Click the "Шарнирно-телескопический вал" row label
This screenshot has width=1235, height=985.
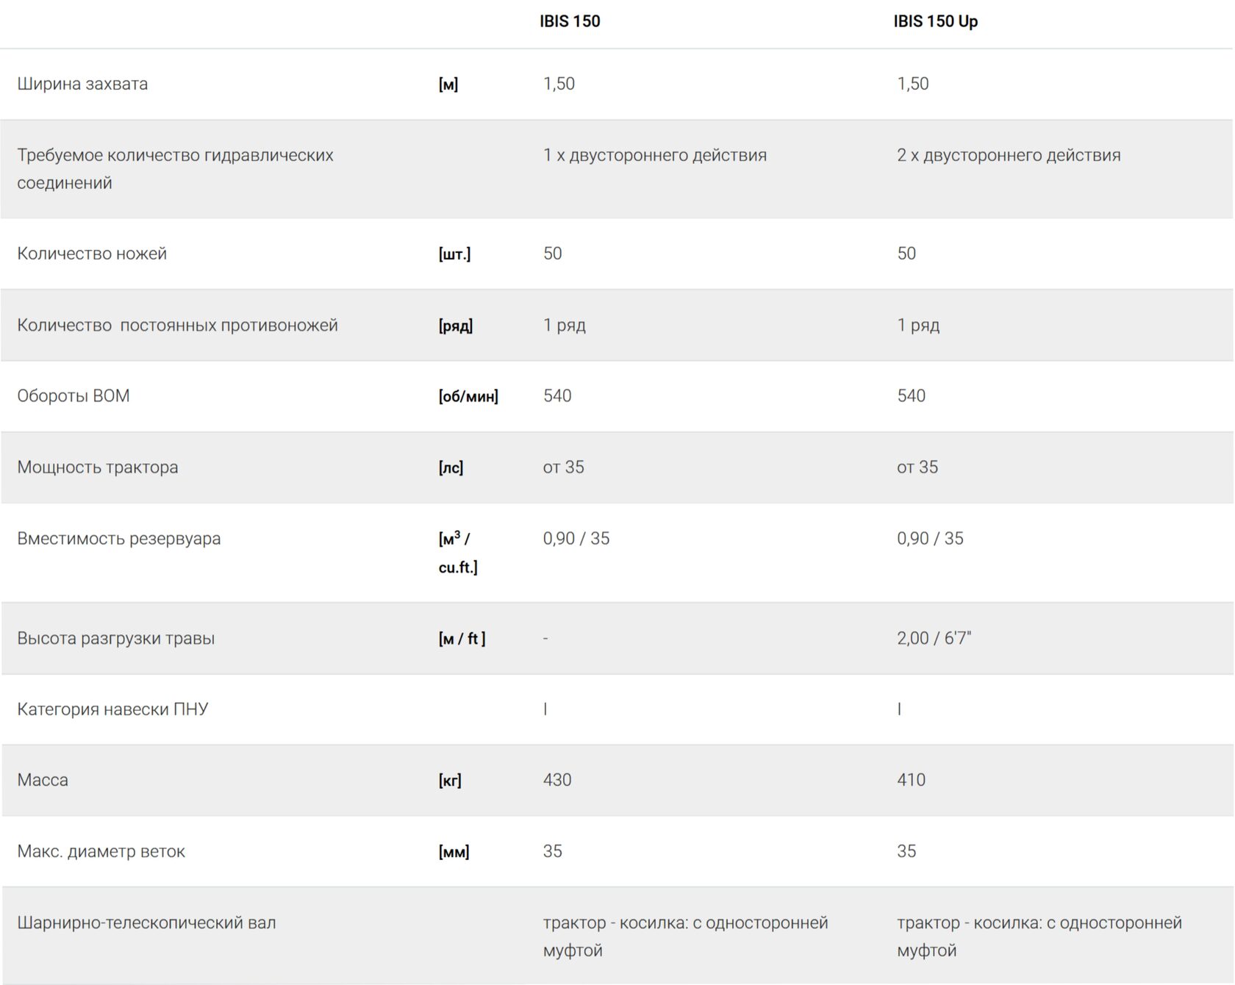click(146, 923)
